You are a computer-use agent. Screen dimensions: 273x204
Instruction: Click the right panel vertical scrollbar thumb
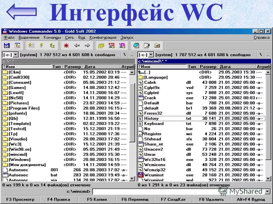[268, 117]
